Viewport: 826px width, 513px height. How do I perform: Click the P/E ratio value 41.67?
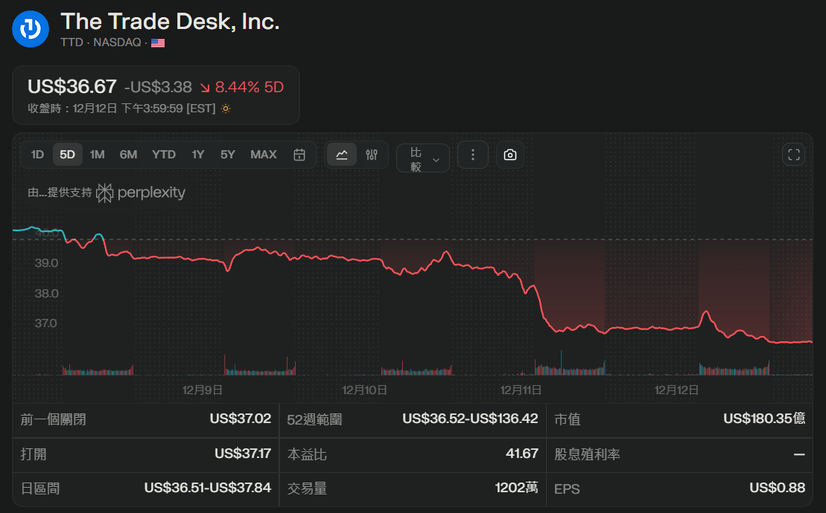522,454
